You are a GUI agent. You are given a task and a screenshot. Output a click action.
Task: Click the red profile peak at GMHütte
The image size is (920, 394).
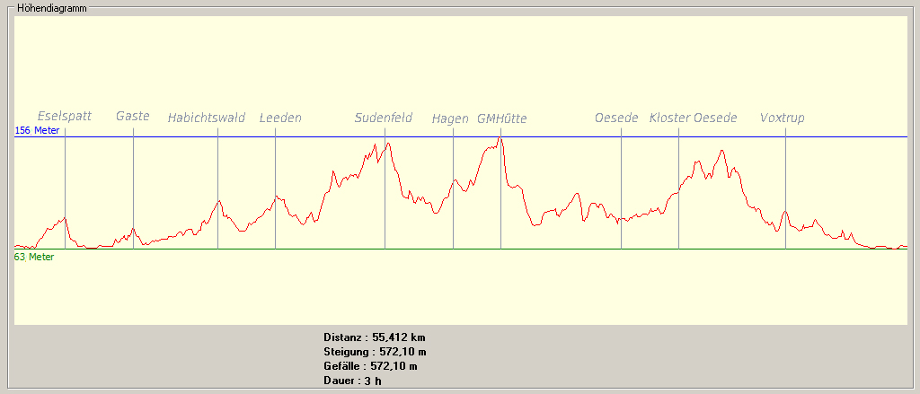point(500,138)
